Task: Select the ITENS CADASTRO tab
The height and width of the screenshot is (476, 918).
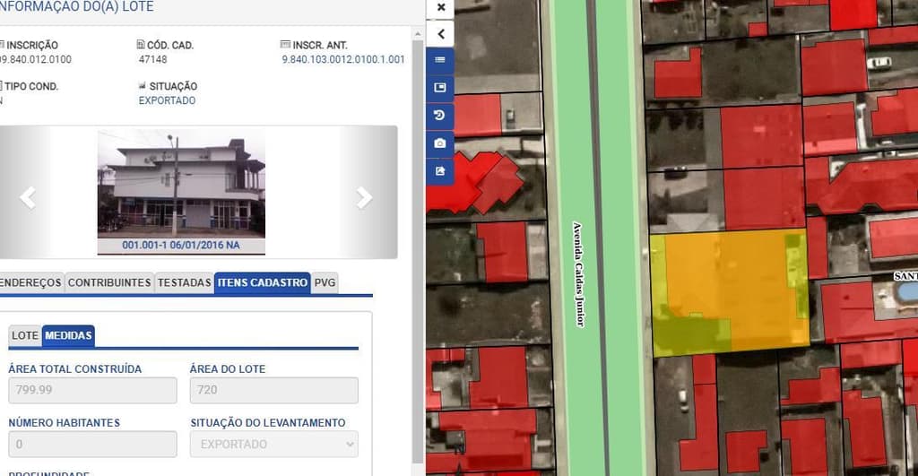Action: pyautogui.click(x=263, y=282)
